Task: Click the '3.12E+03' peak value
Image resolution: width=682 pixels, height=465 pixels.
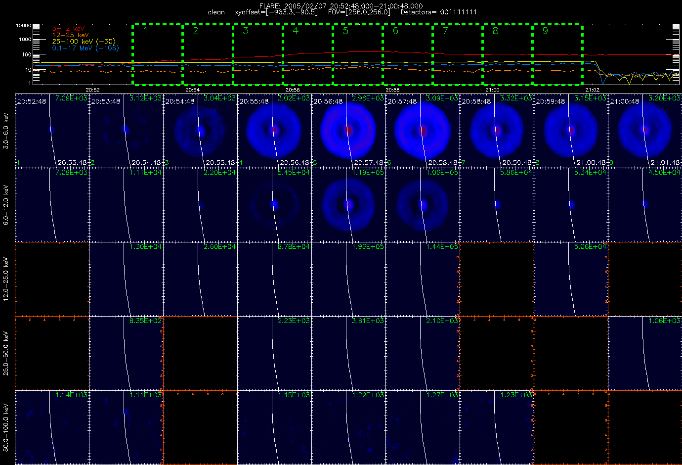Action: pos(145,98)
